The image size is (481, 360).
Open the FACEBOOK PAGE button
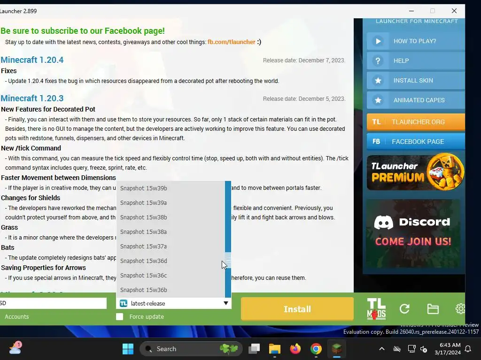[416, 142]
